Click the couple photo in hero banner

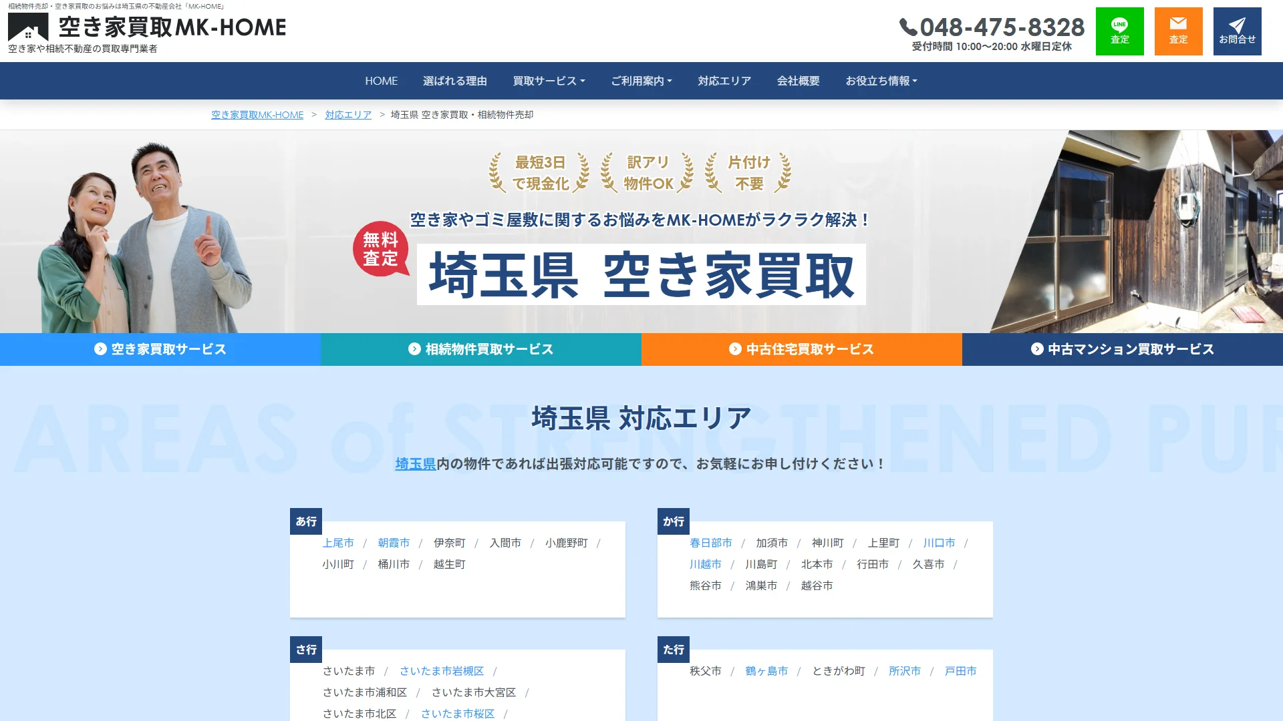pyautogui.click(x=146, y=237)
